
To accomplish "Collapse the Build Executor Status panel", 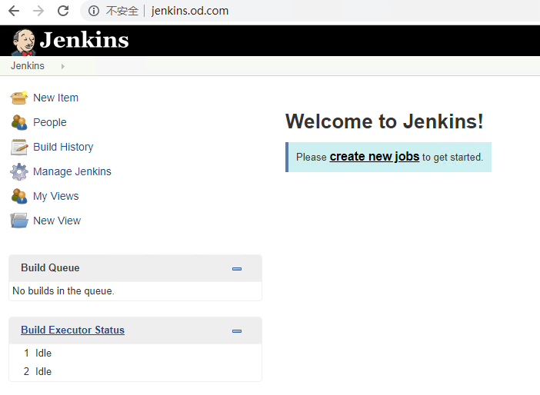I will pyautogui.click(x=237, y=330).
